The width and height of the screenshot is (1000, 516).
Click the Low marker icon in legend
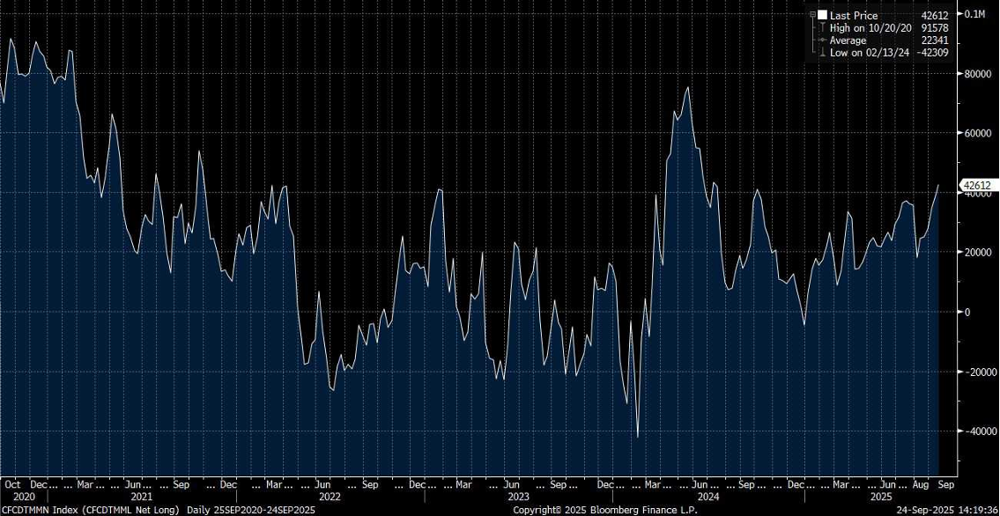coord(822,53)
